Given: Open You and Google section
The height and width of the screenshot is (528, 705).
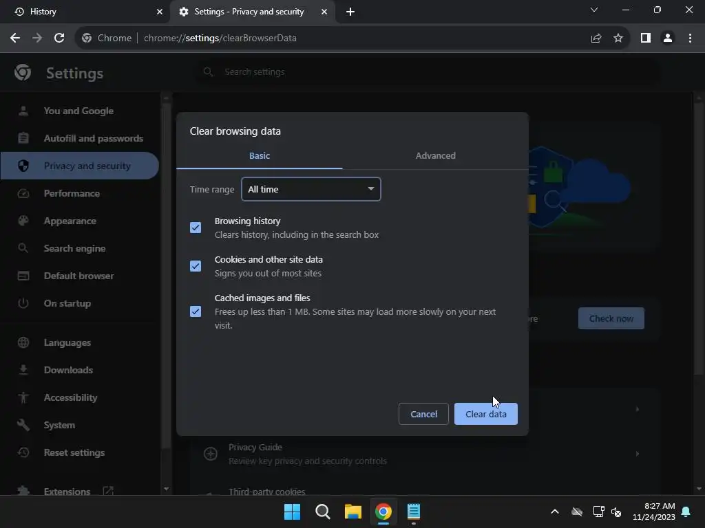Looking at the screenshot, I should [x=79, y=111].
